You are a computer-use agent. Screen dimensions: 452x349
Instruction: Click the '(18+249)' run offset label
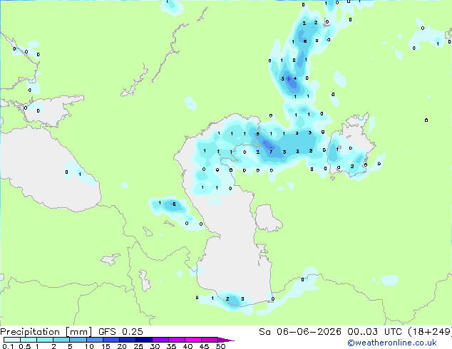pyautogui.click(x=430, y=332)
